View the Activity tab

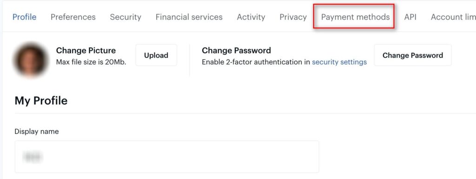click(251, 17)
